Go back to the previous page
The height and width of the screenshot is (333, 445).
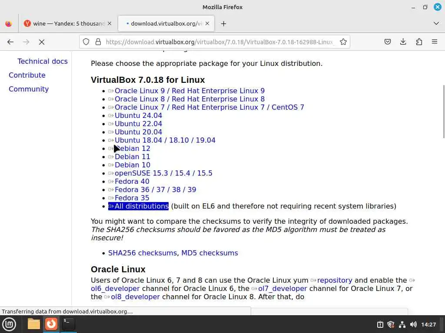pyautogui.click(x=10, y=42)
